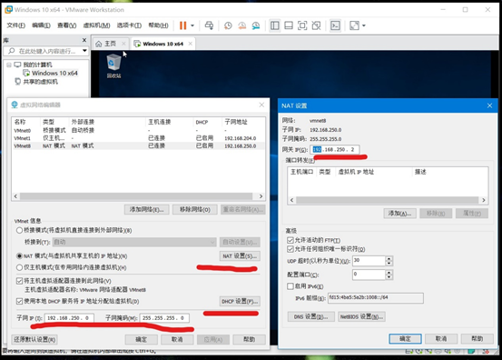Open the console view terminal icon

tap(335, 25)
